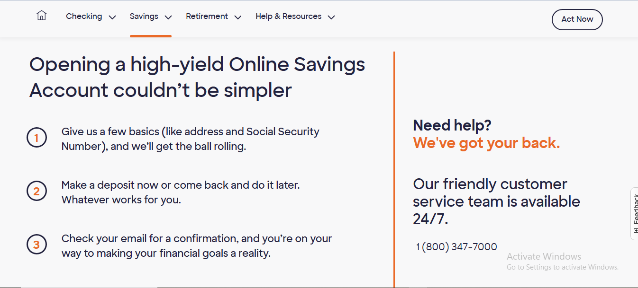Open the Feedback tab on the right edge

click(635, 213)
